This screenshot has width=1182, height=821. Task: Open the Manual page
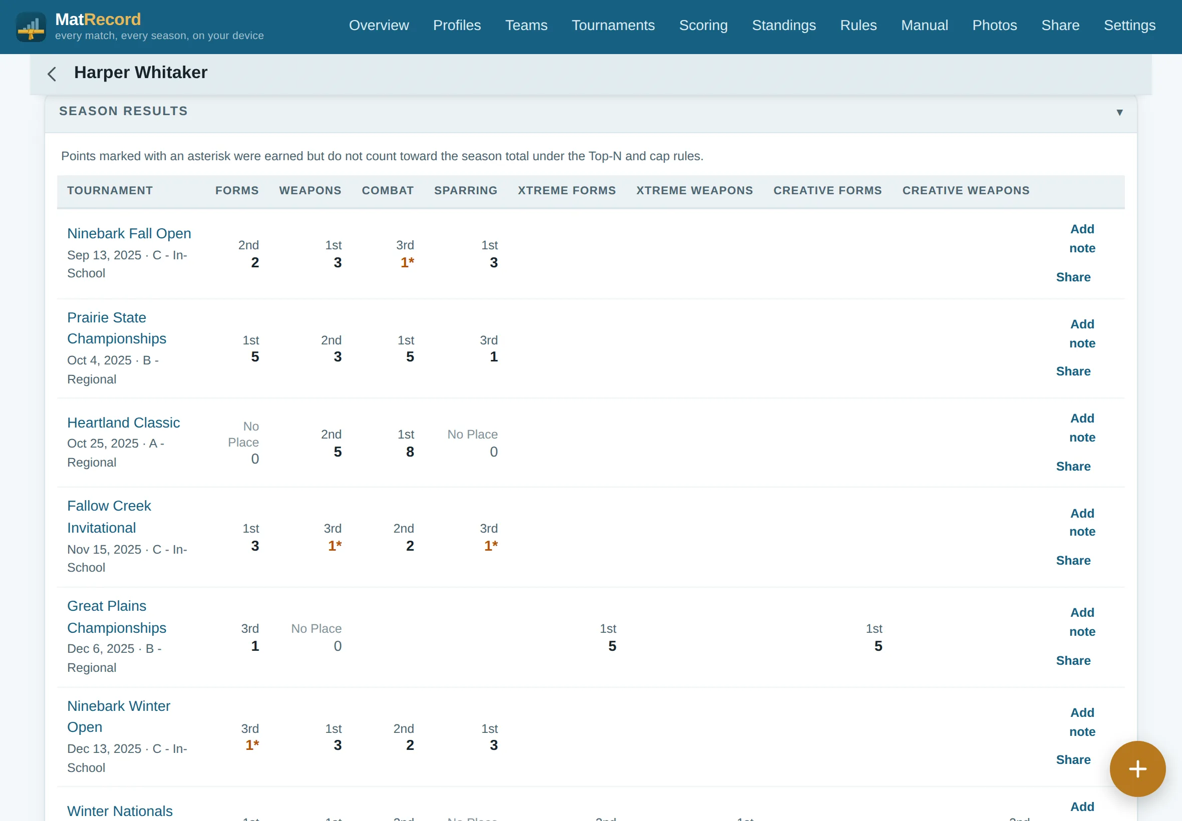[924, 25]
